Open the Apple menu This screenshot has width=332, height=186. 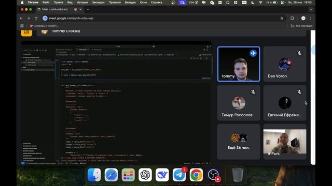click(x=22, y=3)
